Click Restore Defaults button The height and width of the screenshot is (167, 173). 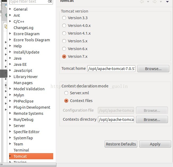[121, 144]
